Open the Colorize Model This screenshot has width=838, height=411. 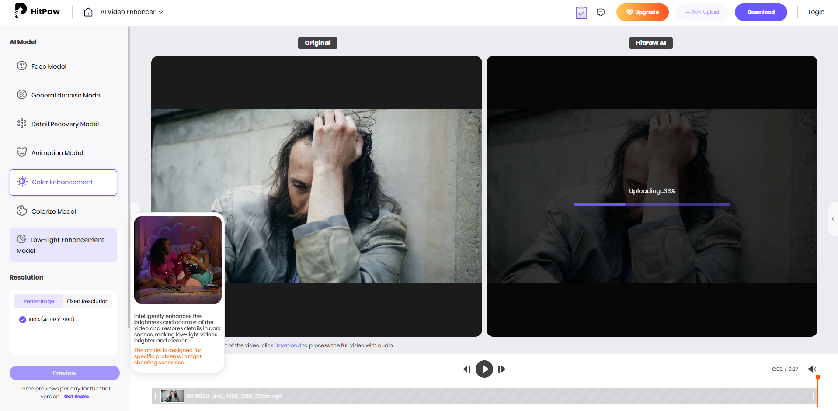(53, 211)
